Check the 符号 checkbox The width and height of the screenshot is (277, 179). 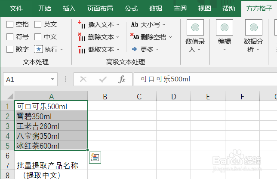10,37
